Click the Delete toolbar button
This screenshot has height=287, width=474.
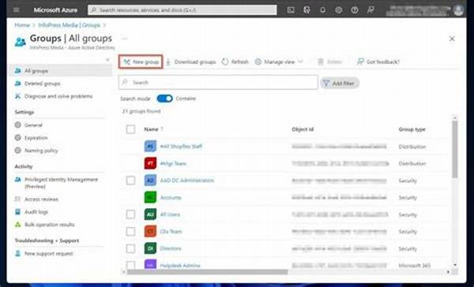pyautogui.click(x=329, y=61)
